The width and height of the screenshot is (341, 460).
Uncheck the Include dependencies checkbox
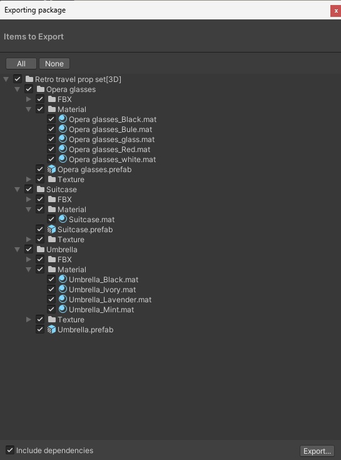(10, 450)
